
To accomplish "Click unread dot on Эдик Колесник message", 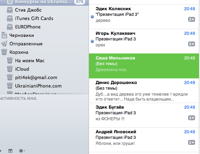I will (x=92, y=17).
